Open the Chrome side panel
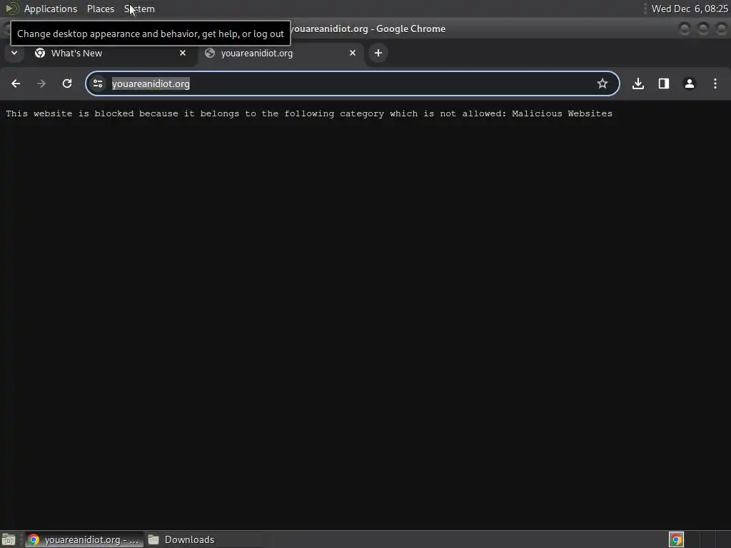731x548 pixels. (664, 83)
